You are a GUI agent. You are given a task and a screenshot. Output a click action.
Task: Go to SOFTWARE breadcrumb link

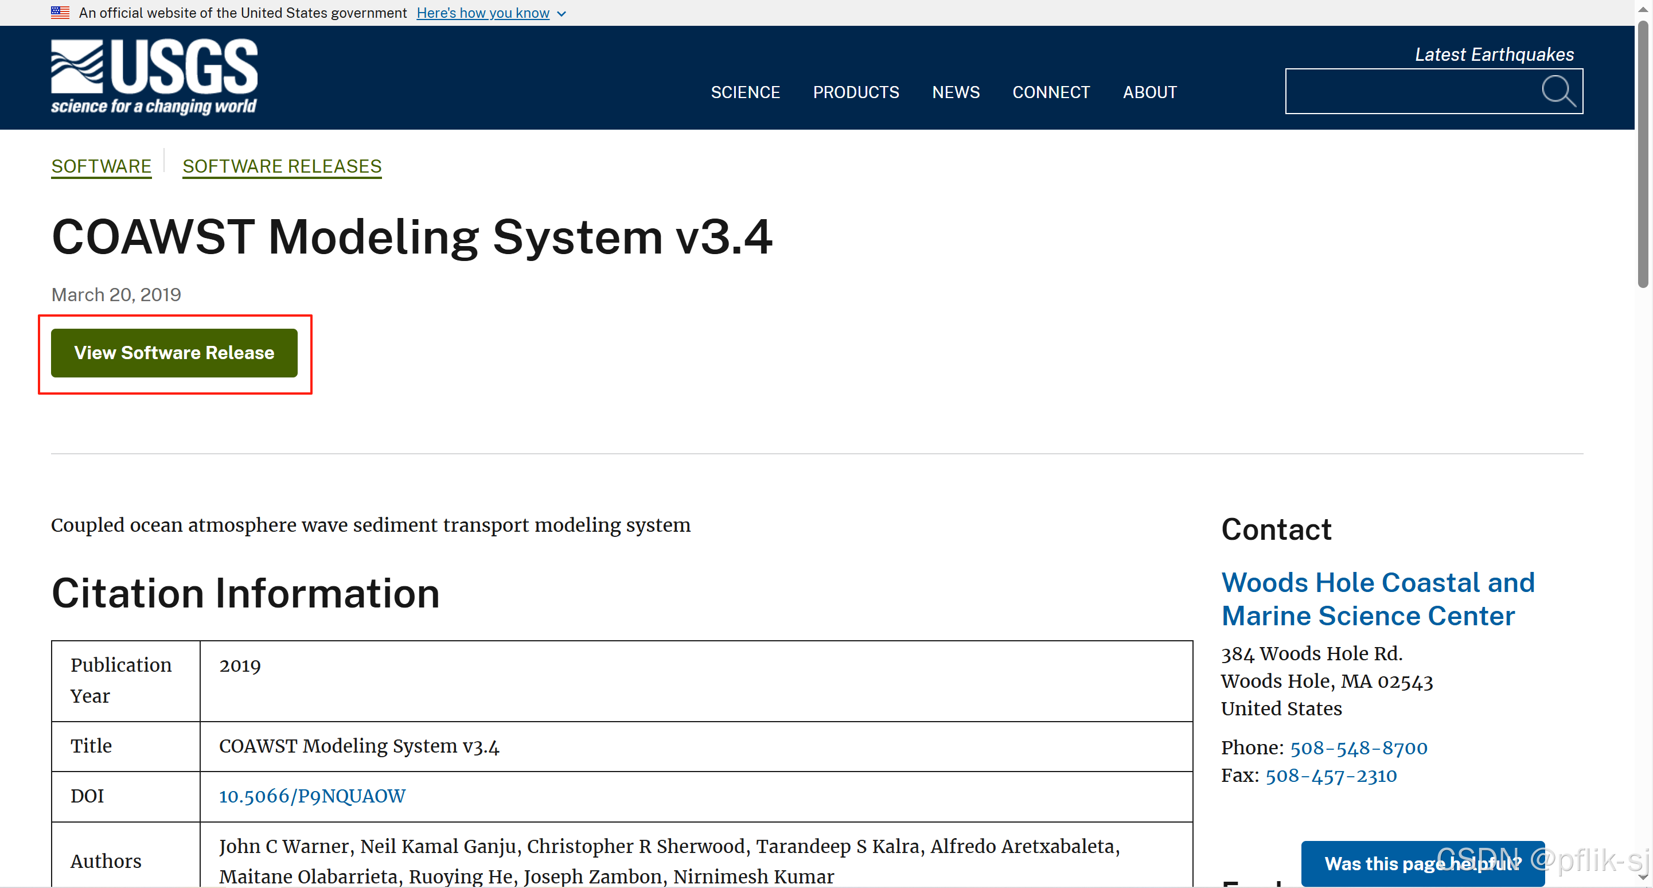pos(102,166)
